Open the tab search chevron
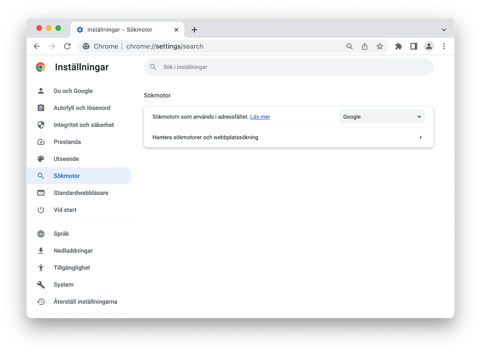The height and width of the screenshot is (353, 481). pos(444,30)
